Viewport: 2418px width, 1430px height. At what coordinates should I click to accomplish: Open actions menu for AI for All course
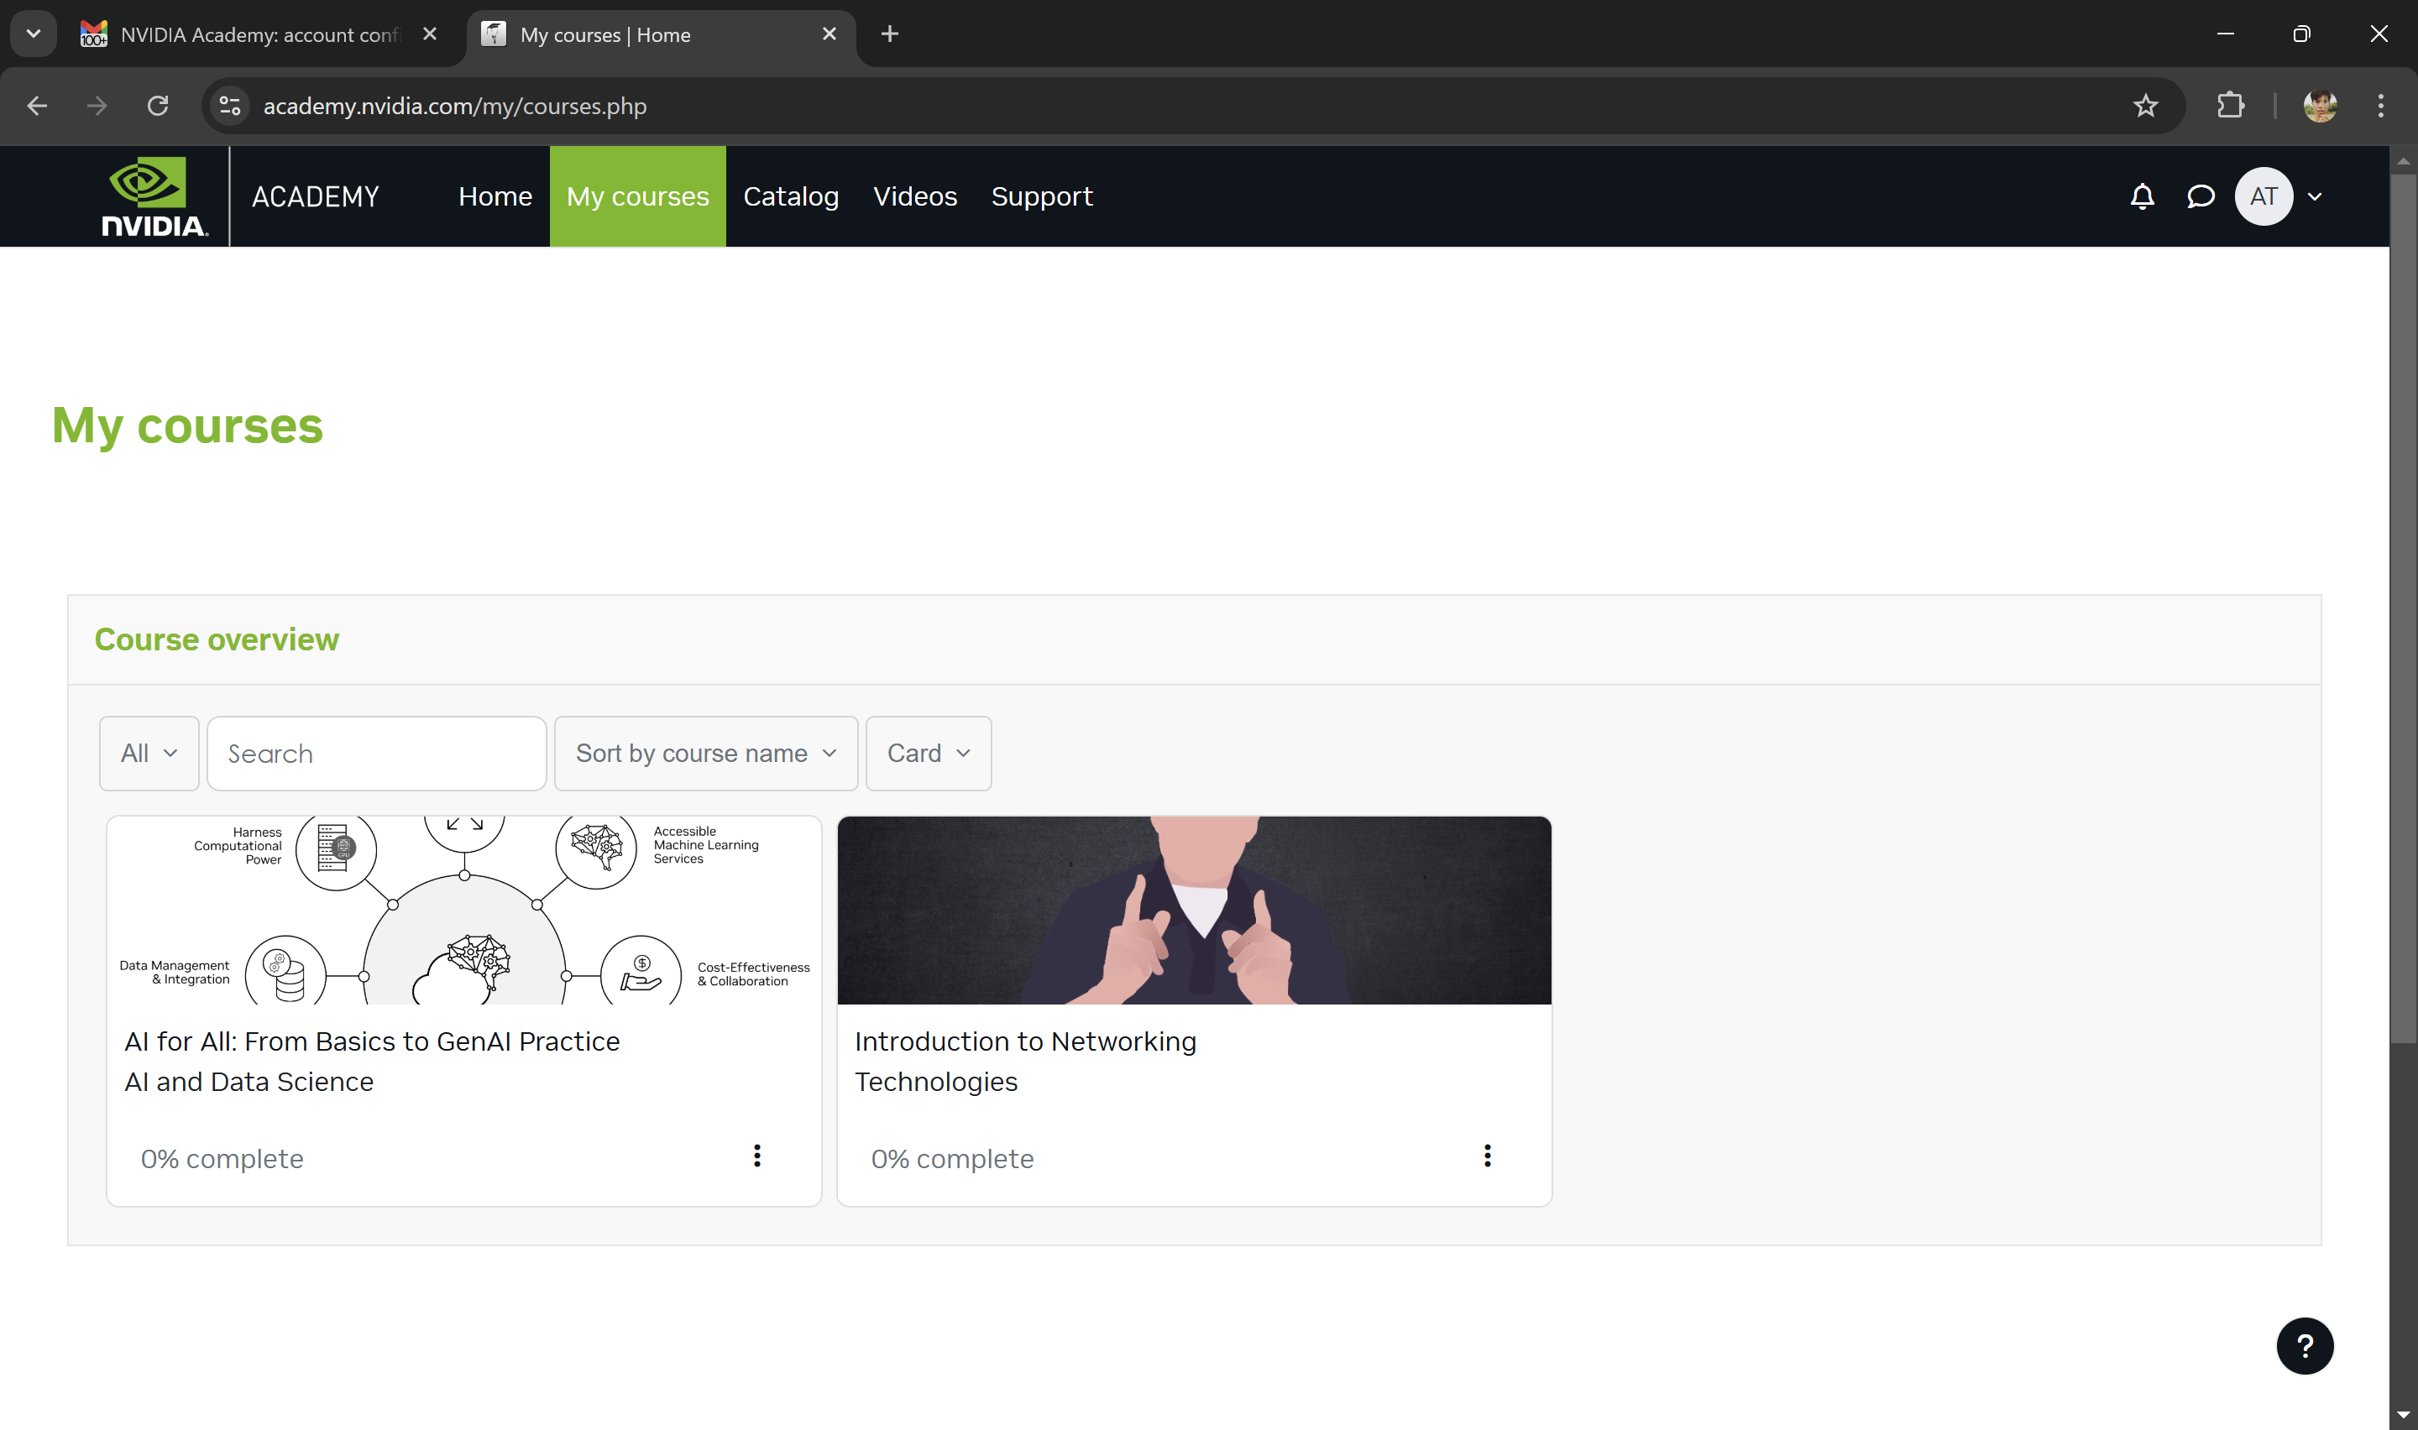[757, 1156]
